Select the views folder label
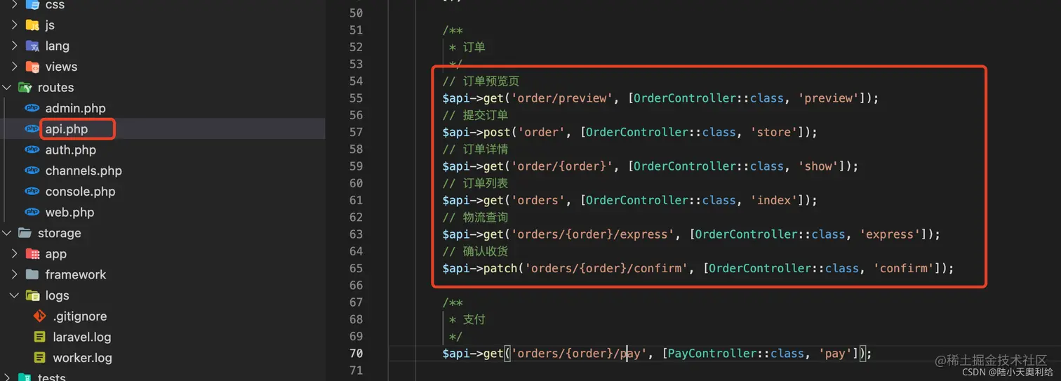This screenshot has width=1061, height=381. (61, 67)
